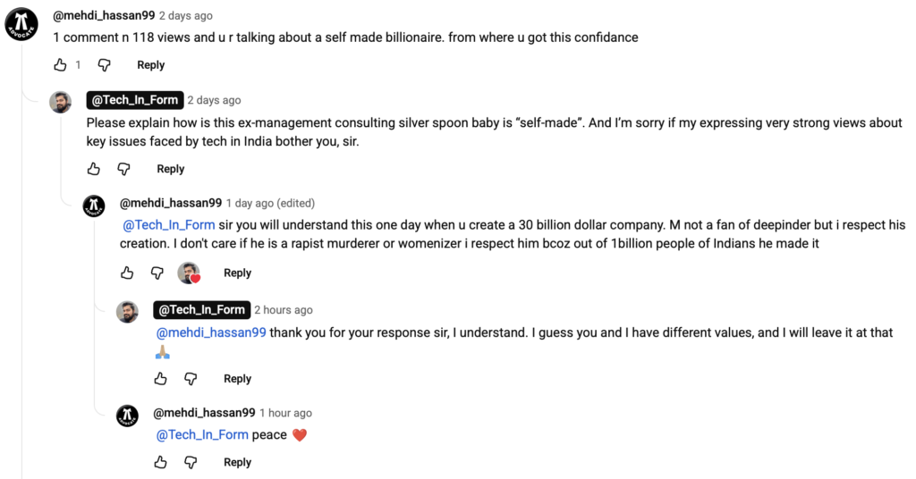
Task: Dislike Tech_In_Form's silver spoon baby reply
Action: (x=124, y=169)
